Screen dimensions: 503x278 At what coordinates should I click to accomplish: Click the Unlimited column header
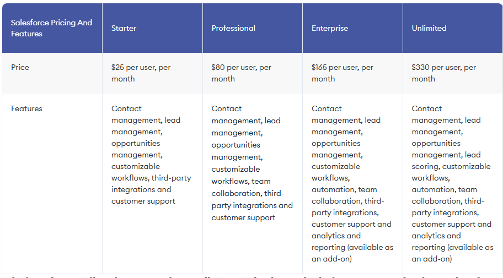(x=429, y=28)
